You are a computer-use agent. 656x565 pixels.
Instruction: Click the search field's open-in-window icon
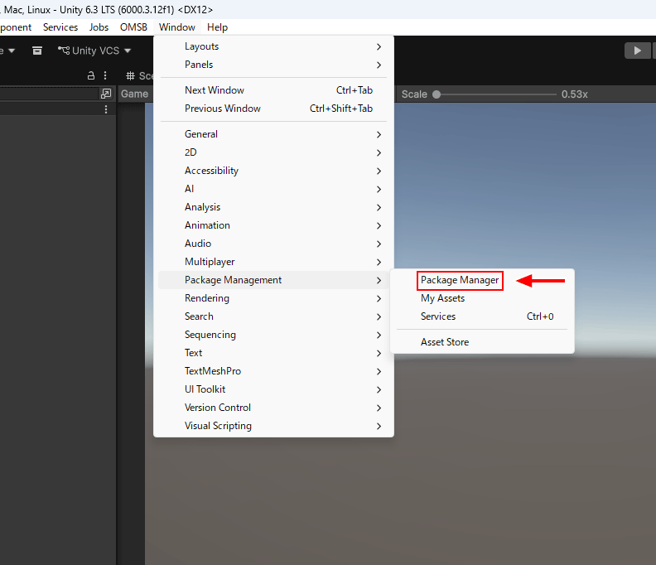point(106,94)
